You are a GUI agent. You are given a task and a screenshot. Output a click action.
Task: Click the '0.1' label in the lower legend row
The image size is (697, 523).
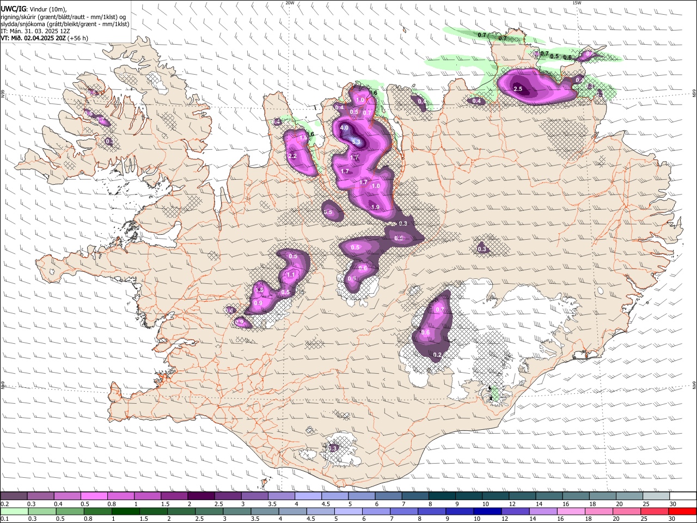4,519
